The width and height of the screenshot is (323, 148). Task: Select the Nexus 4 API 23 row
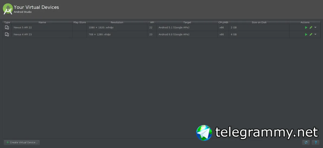pos(161,35)
